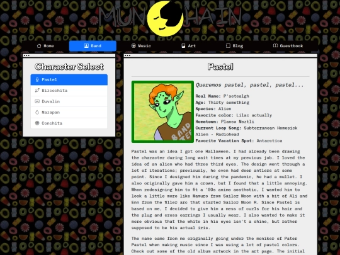Click the round icon next to Conchita
The width and height of the screenshot is (340, 255).
pos(37,123)
